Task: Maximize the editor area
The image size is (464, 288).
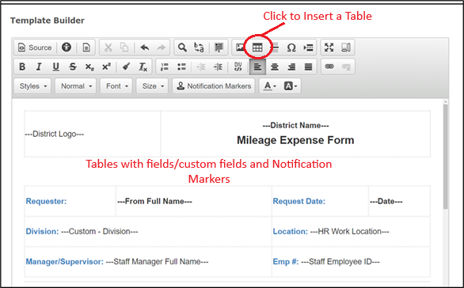Action: click(x=329, y=47)
